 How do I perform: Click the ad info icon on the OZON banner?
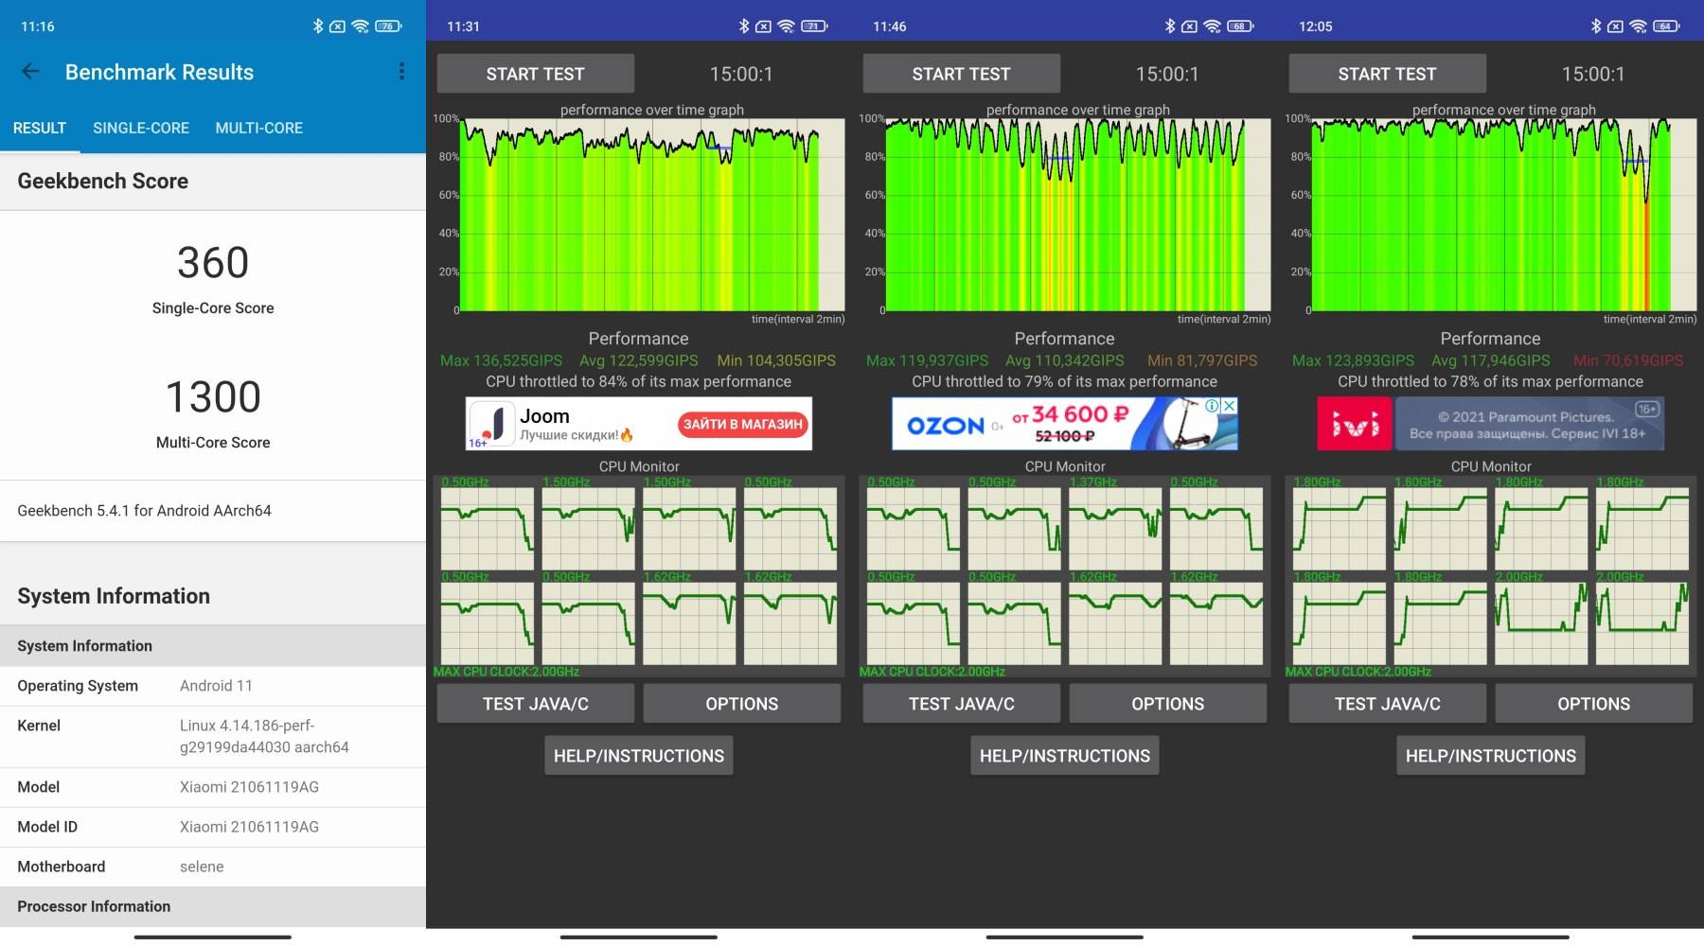1212,406
